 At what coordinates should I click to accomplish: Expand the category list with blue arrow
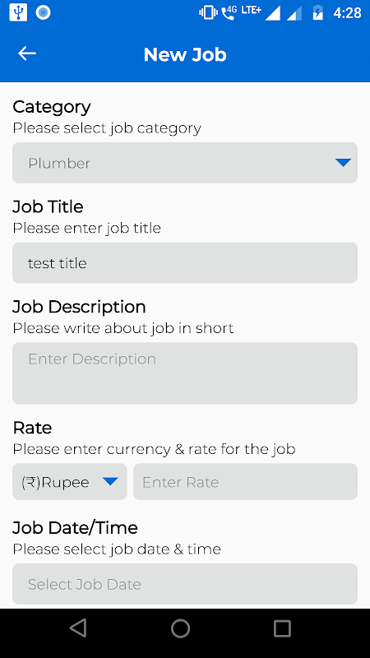[343, 163]
